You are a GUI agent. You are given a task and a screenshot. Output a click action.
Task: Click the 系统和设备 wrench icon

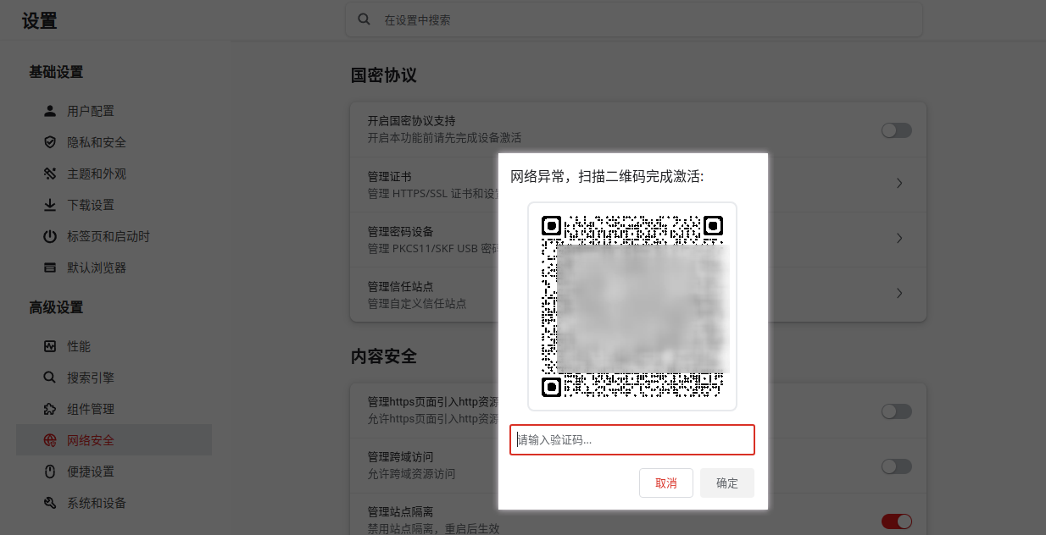[50, 503]
